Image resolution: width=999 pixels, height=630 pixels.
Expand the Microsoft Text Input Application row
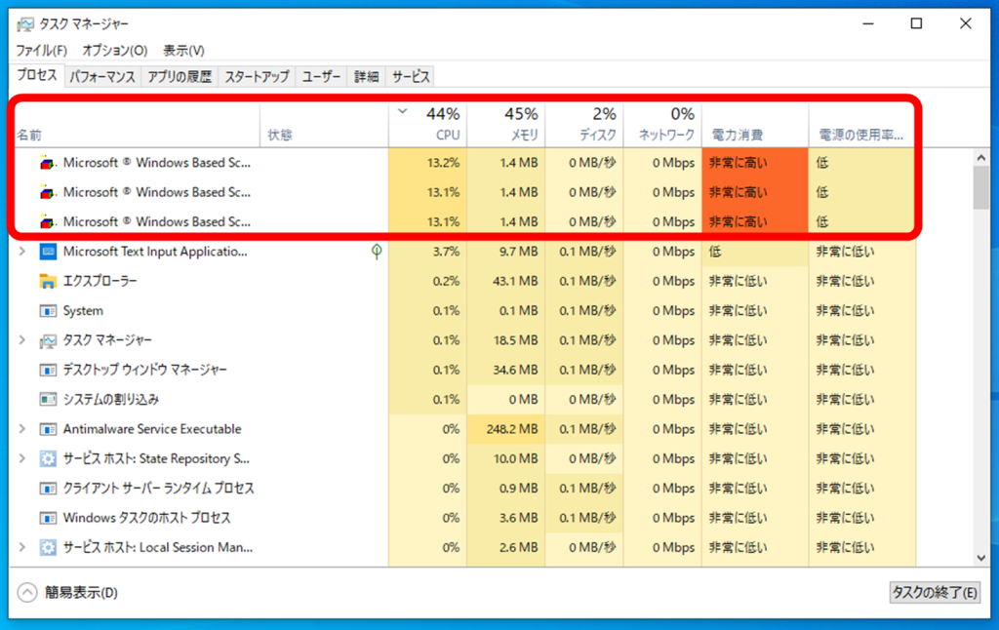[x=22, y=252]
